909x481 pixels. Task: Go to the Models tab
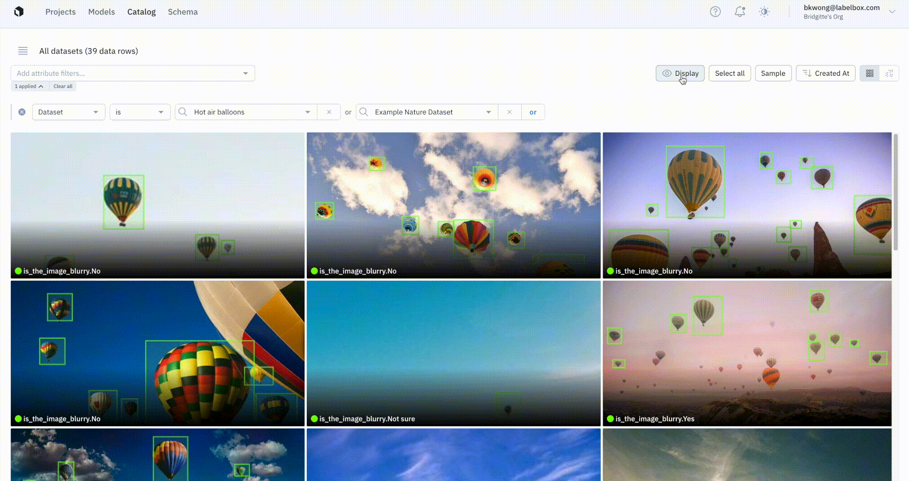click(101, 12)
